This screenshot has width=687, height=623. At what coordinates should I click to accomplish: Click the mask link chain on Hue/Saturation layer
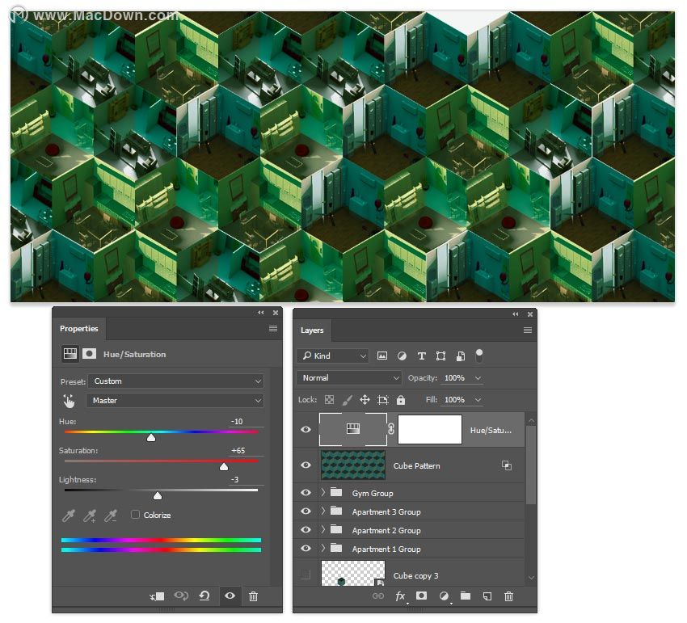391,429
